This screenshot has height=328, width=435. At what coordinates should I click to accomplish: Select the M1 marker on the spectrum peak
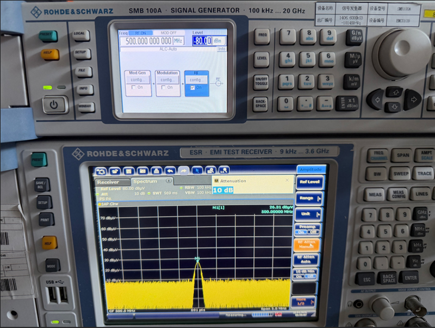[197, 259]
